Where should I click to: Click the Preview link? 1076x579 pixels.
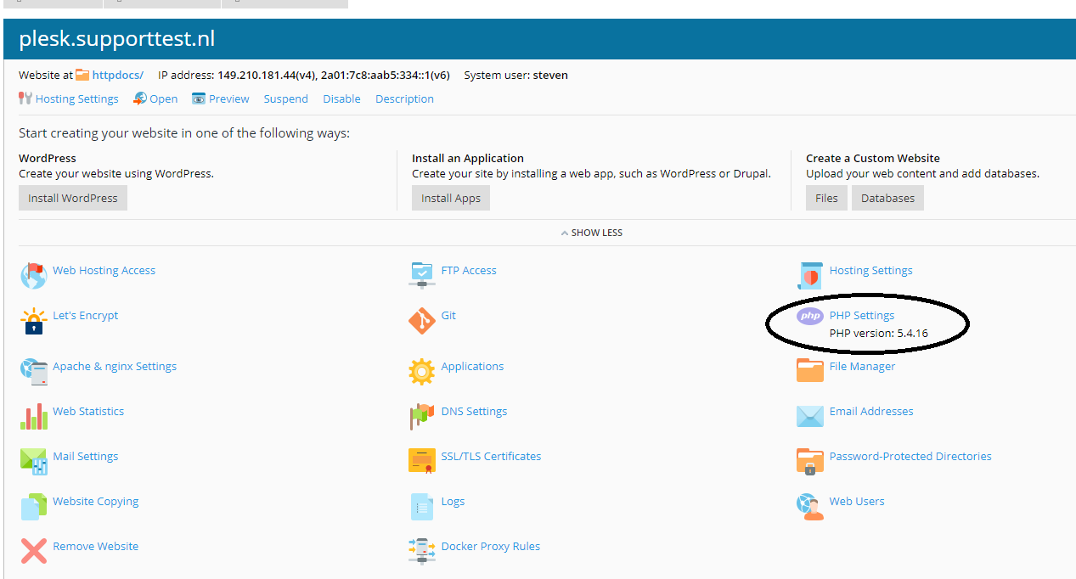229,98
